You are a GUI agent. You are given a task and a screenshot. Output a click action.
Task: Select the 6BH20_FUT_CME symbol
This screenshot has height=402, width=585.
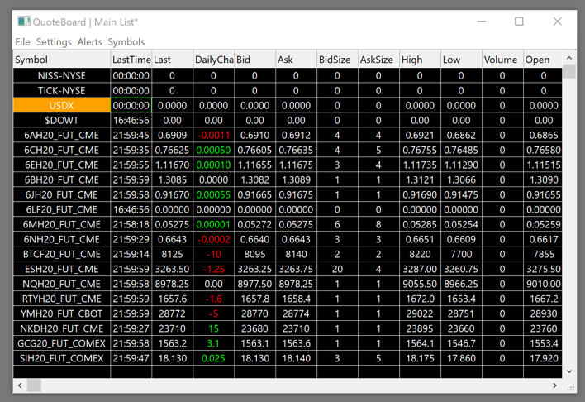62,179
